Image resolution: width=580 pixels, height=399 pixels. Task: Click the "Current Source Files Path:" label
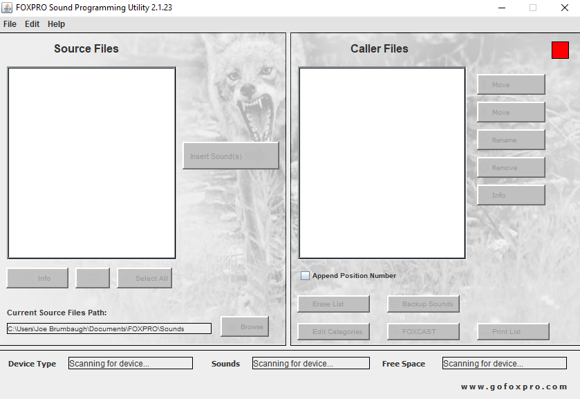click(57, 313)
